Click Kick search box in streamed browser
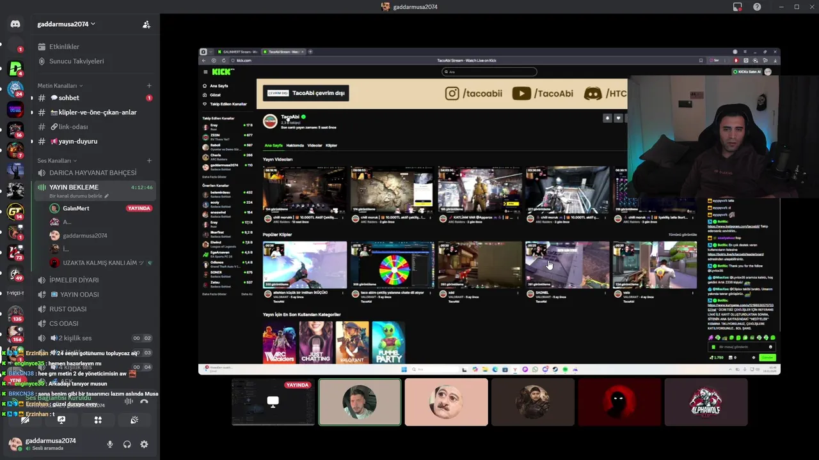This screenshot has height=460, width=819. 489,72
